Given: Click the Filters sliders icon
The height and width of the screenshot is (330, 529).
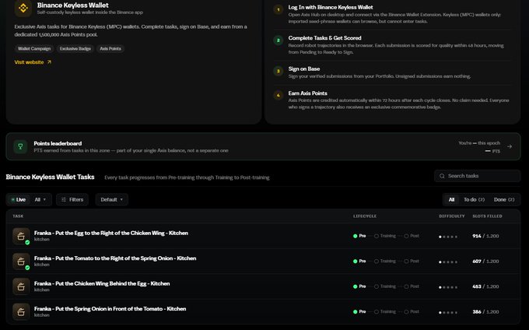Looking at the screenshot, I should (x=64, y=199).
